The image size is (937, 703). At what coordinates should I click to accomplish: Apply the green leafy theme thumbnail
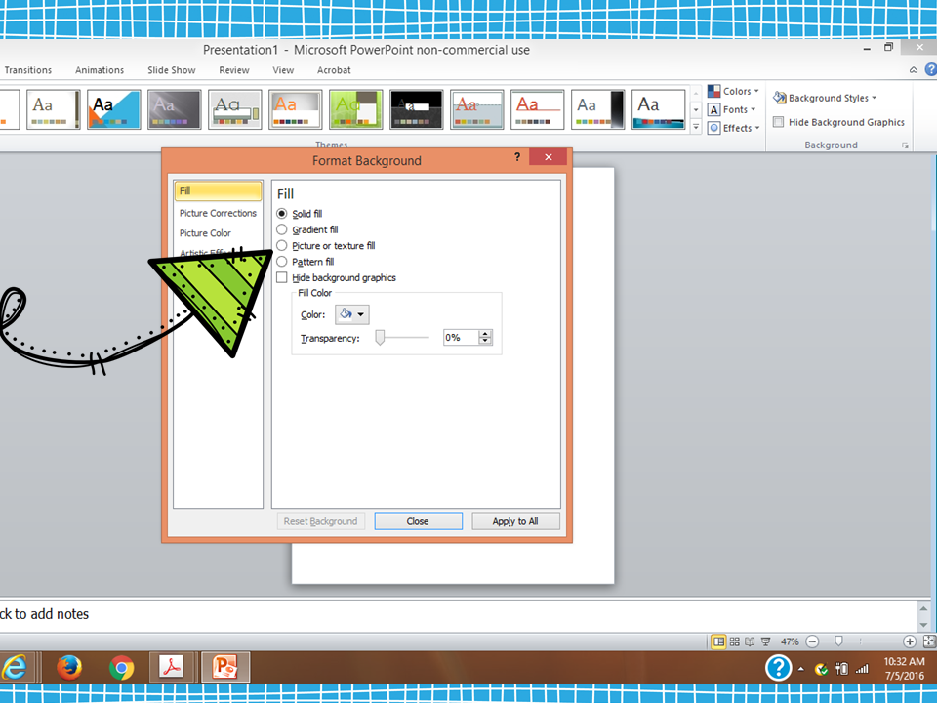point(355,109)
